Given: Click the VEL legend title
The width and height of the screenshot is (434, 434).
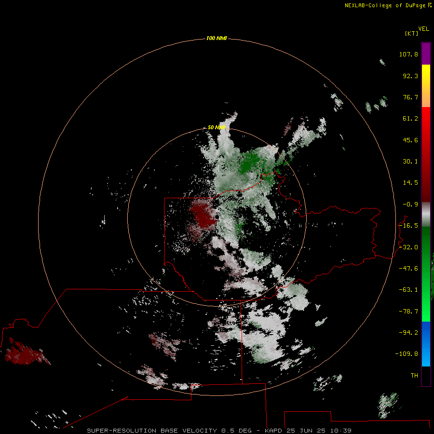Looking at the screenshot, I should (x=423, y=29).
